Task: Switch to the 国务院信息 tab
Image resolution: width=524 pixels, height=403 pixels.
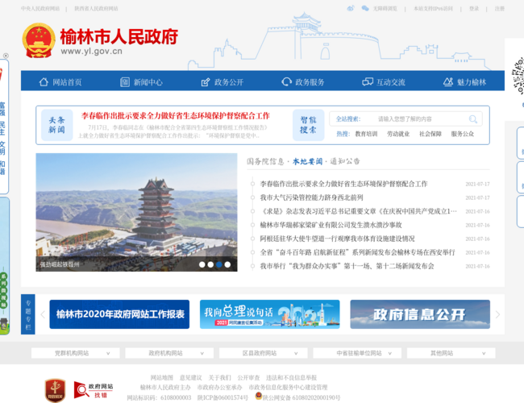Action: 265,162
